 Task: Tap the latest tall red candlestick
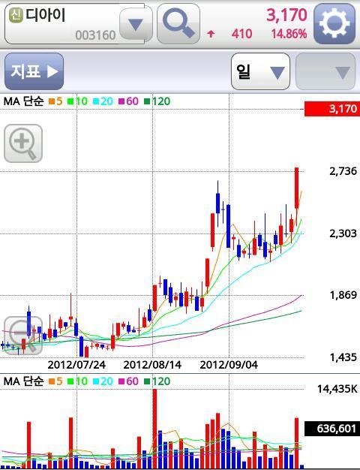point(296,188)
